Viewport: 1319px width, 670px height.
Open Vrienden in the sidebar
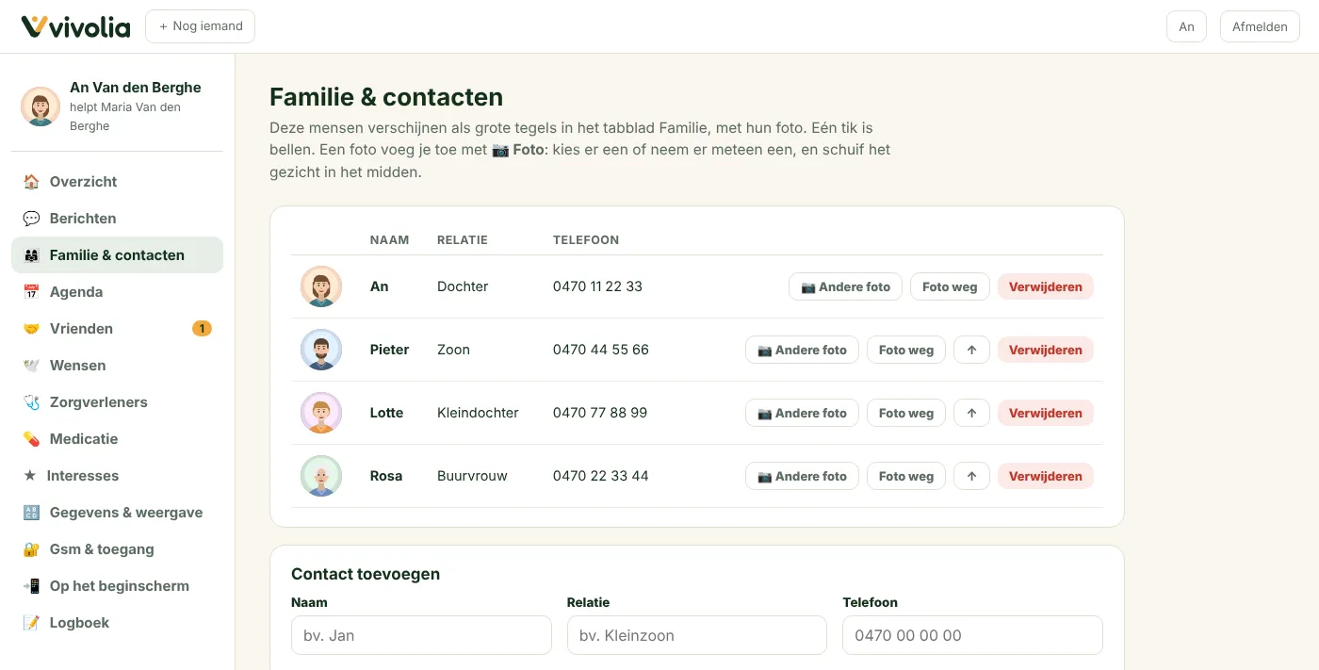point(117,329)
